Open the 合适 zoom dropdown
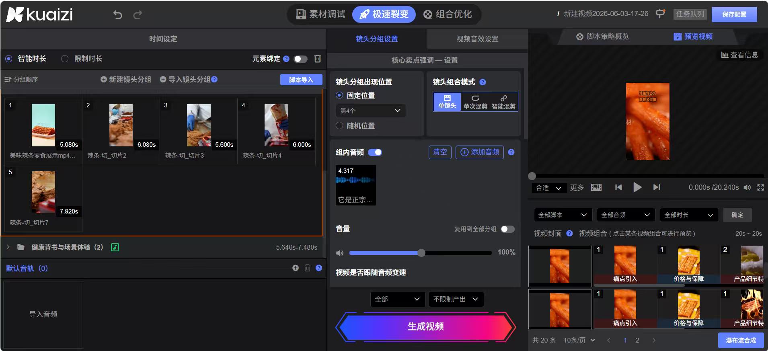Screen dimensions: 768x351 549,188
